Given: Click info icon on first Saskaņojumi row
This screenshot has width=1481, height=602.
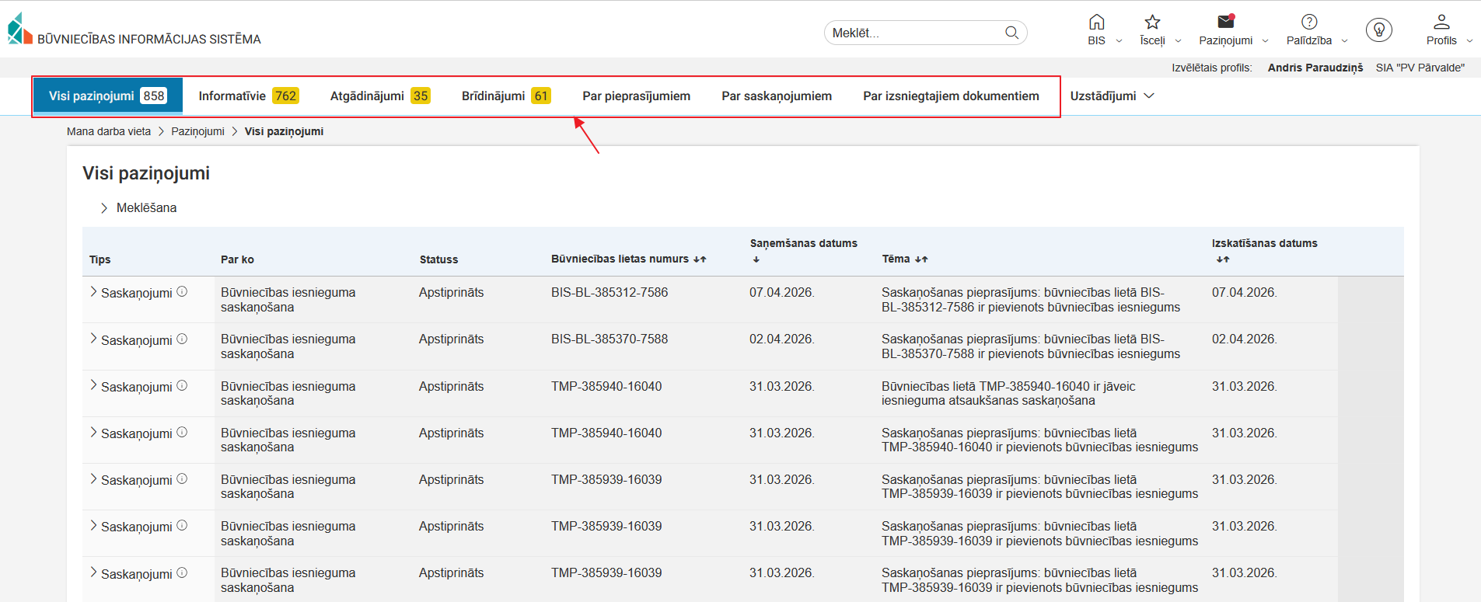Looking at the screenshot, I should 182,292.
